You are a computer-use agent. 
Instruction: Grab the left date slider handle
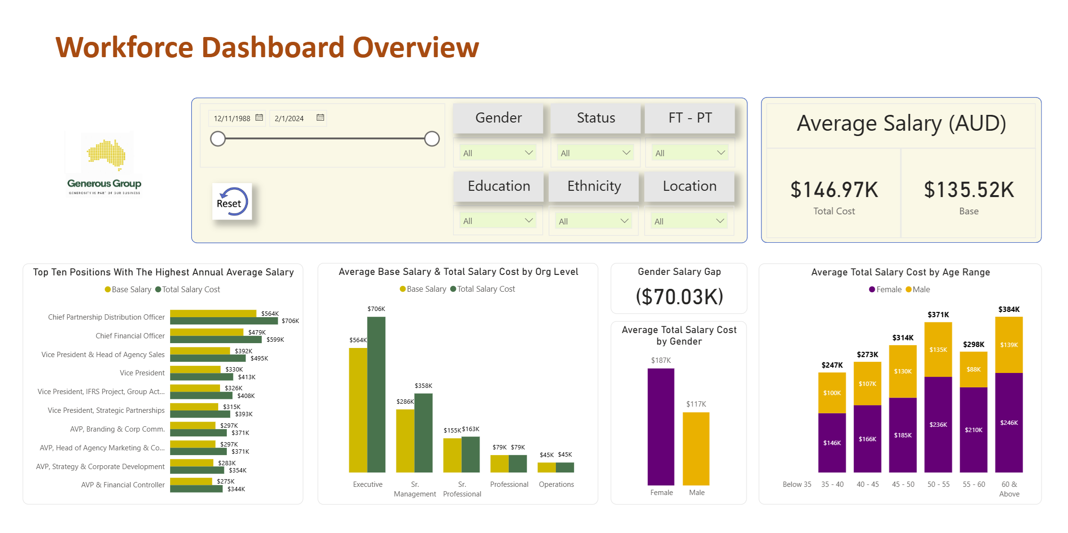218,139
